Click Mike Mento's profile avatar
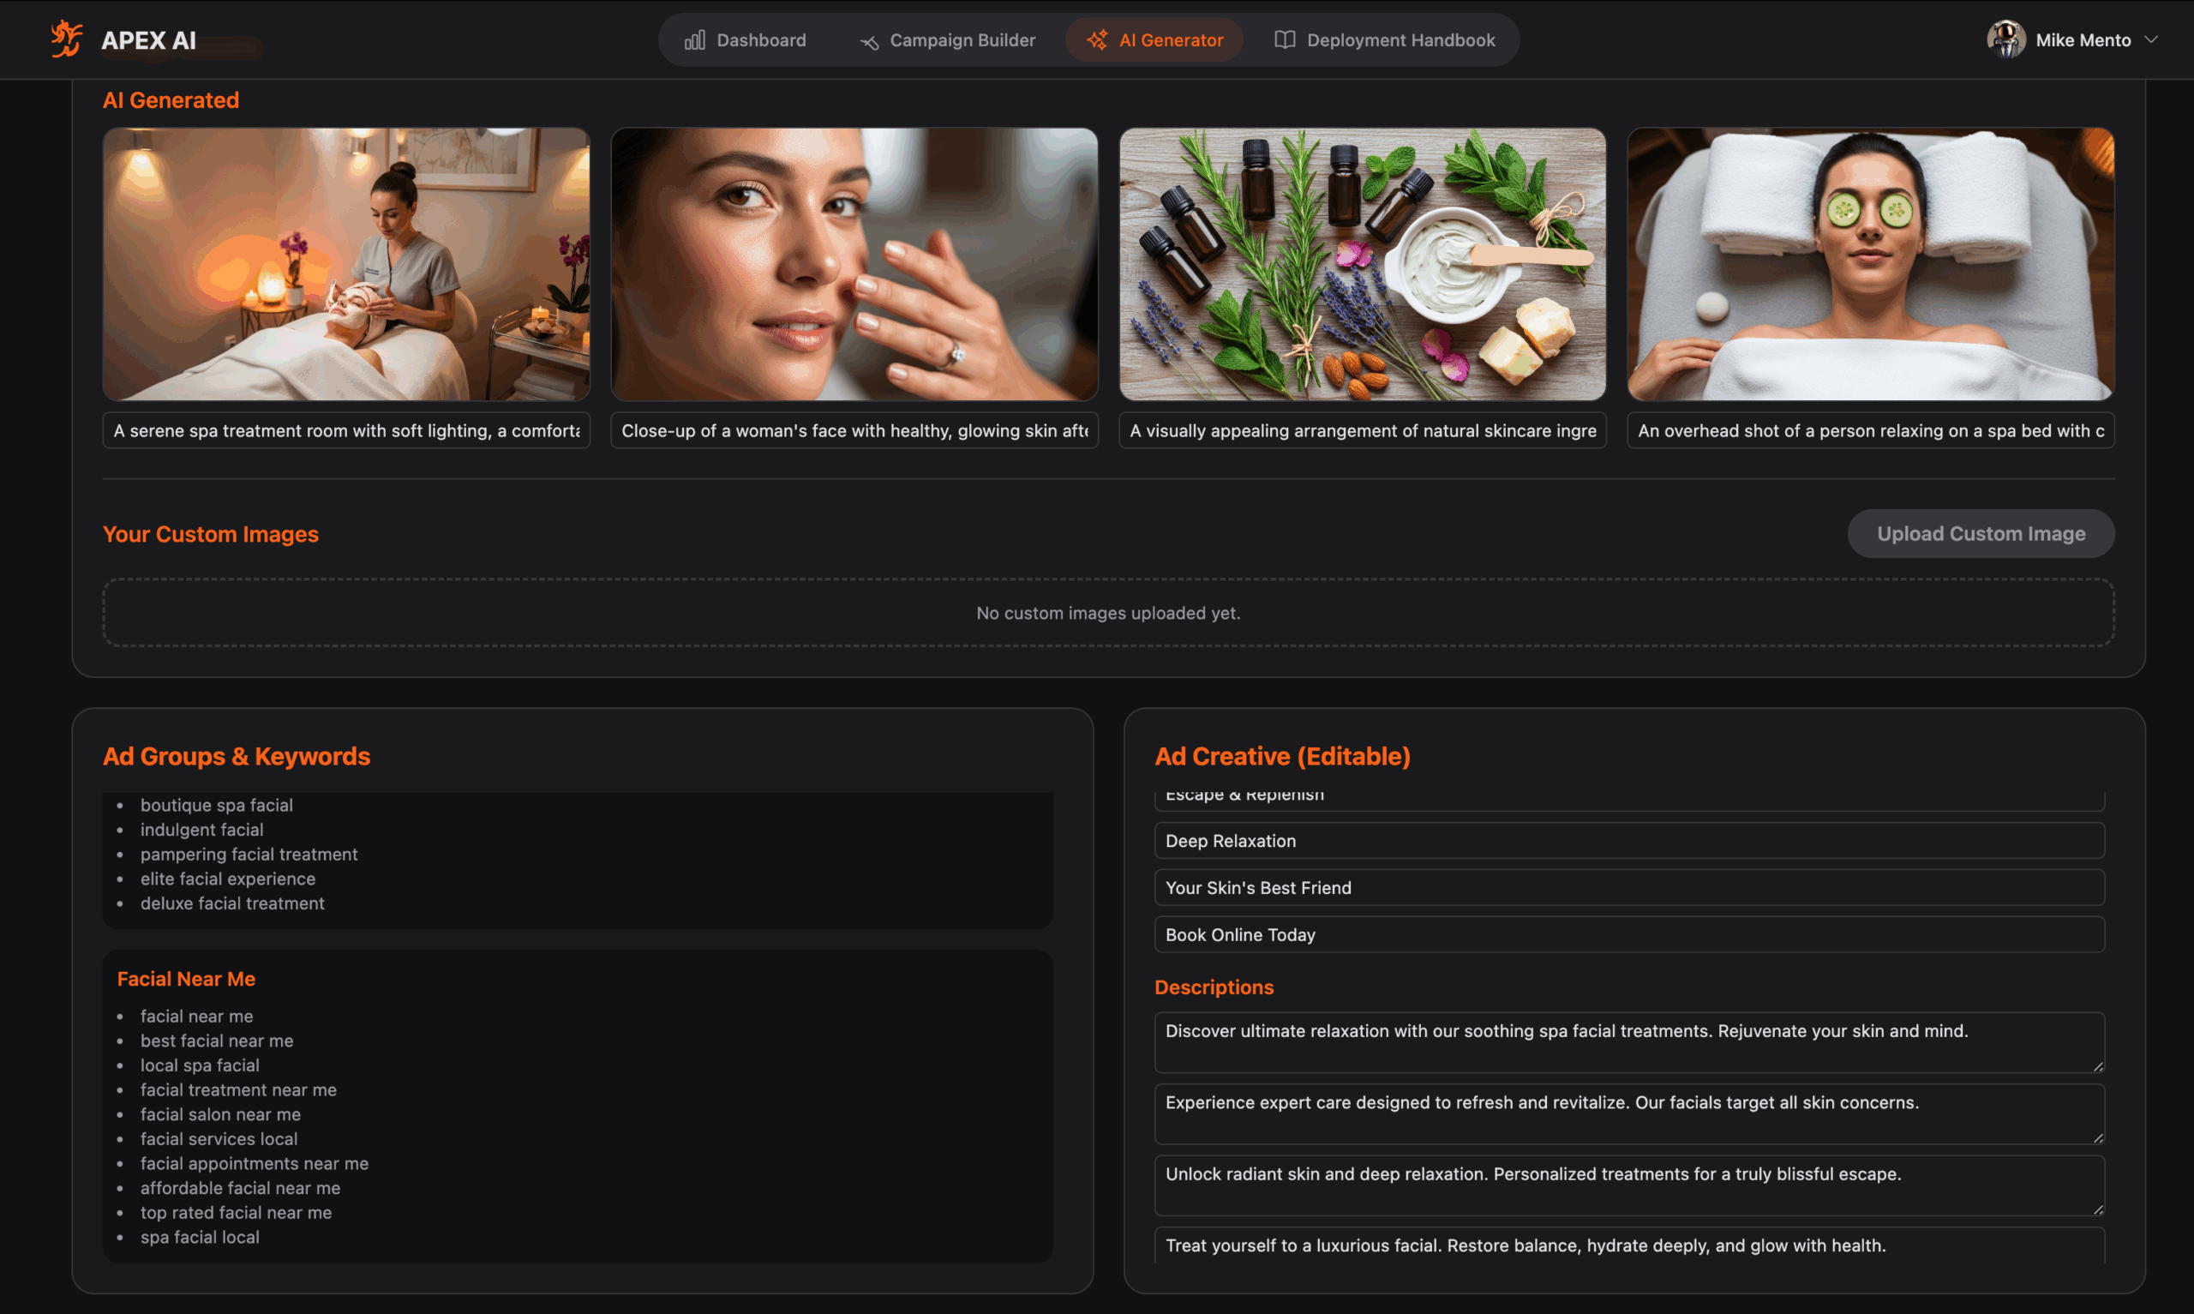The height and width of the screenshot is (1314, 2194). 2005,39
